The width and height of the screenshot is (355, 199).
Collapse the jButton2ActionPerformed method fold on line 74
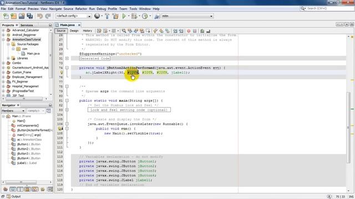click(x=67, y=67)
